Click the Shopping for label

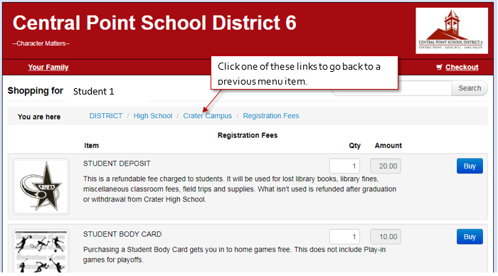36,91
